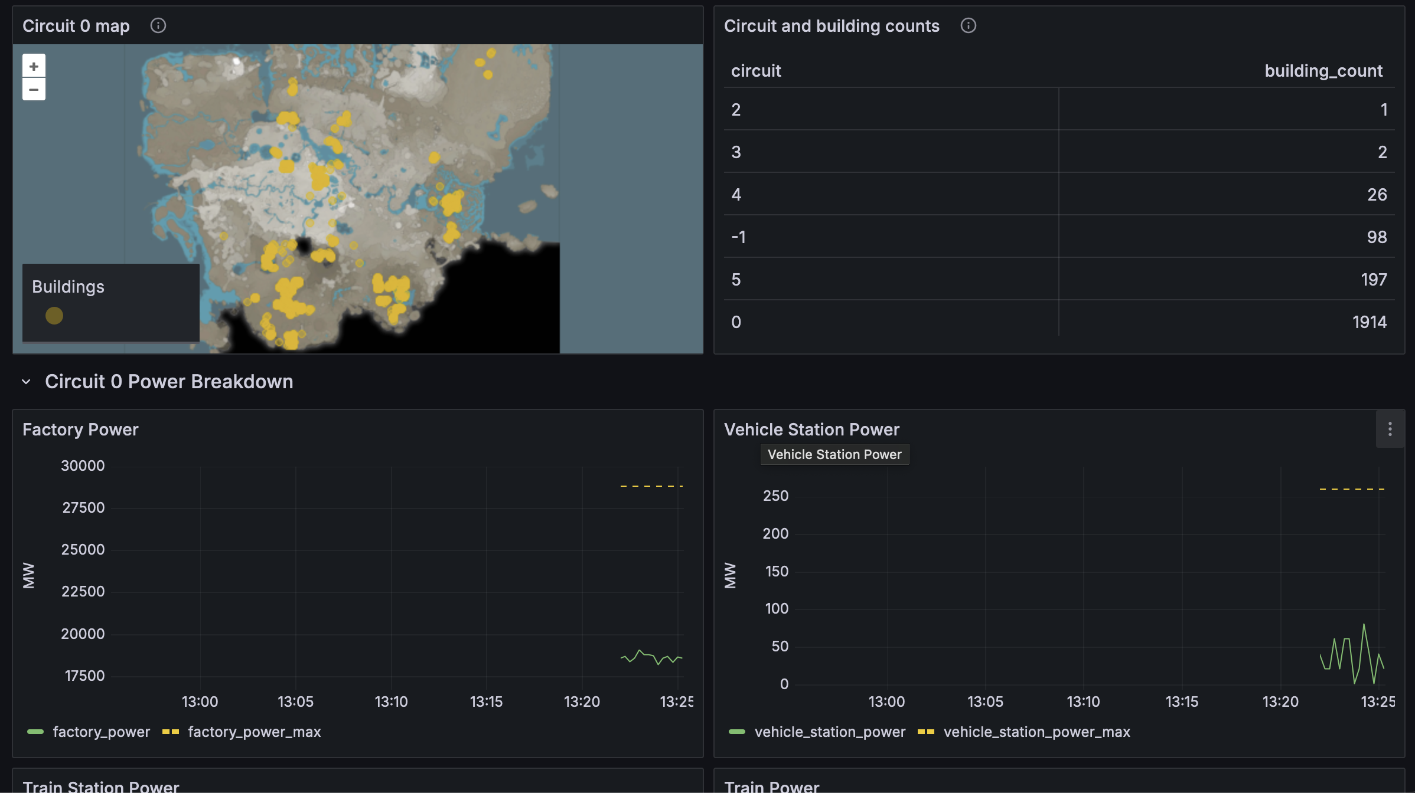
Task: Click the Buildings legend color dot
Action: tap(54, 316)
